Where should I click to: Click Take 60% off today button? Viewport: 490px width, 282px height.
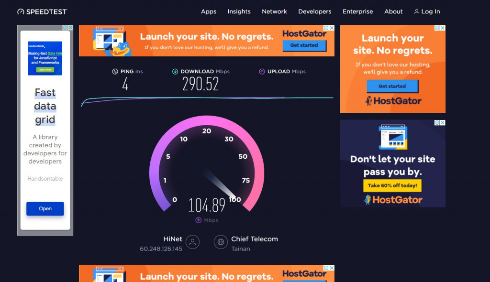click(x=392, y=185)
